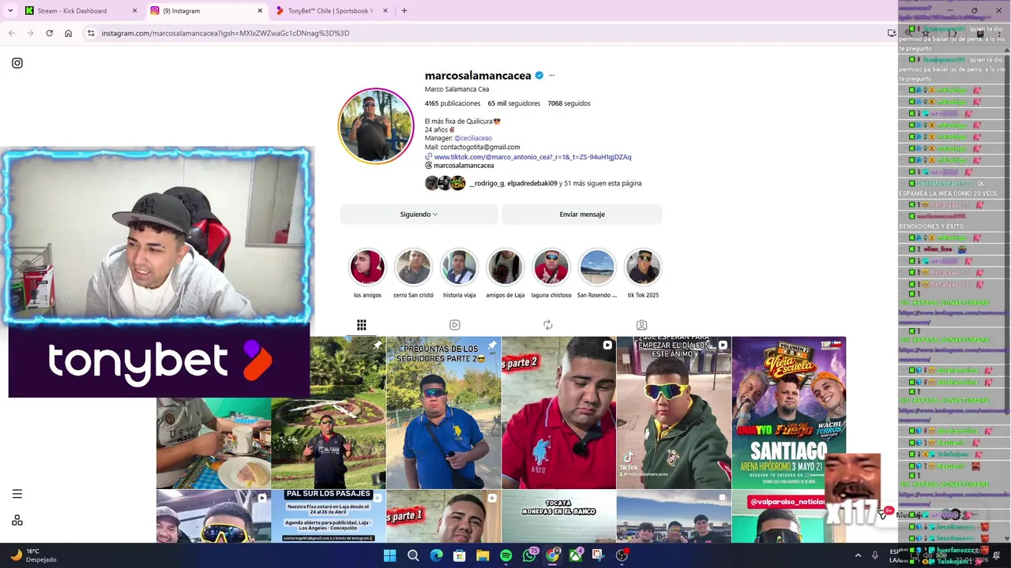Switch to the tagged photos tab icon
Viewport: 1011px width, 568px height.
(x=641, y=325)
